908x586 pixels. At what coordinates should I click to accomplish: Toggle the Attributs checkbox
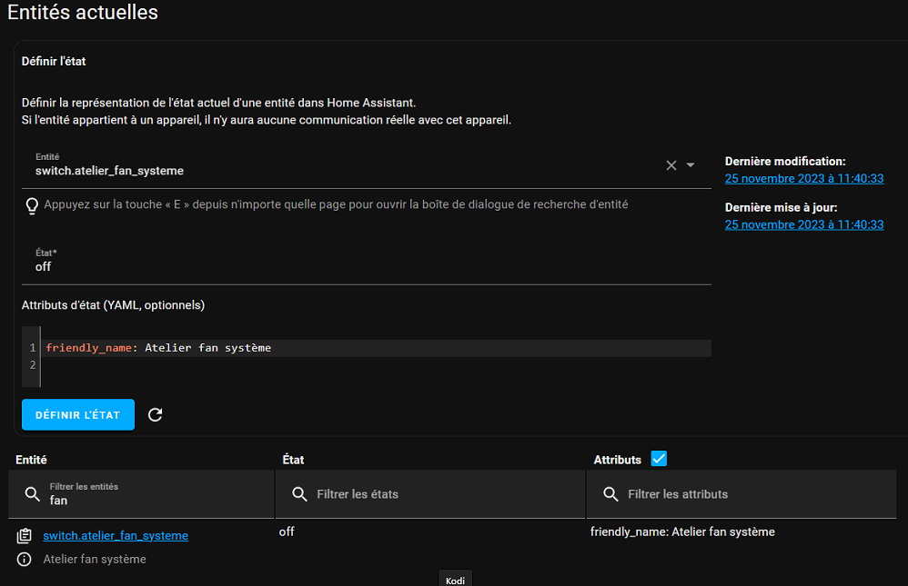(659, 459)
